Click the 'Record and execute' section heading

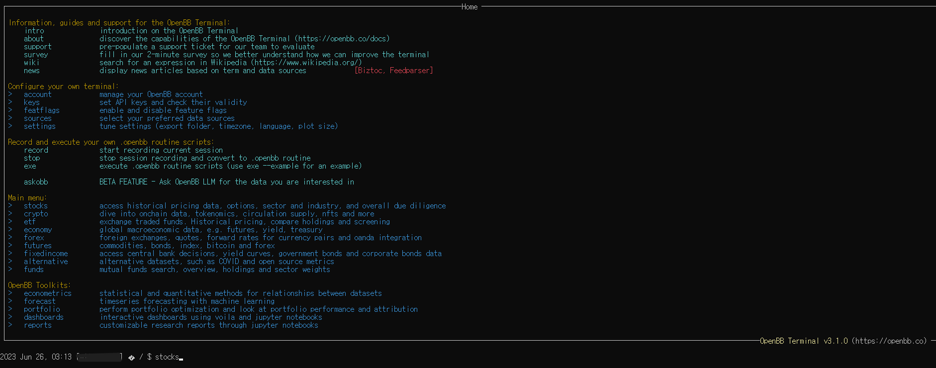(111, 142)
